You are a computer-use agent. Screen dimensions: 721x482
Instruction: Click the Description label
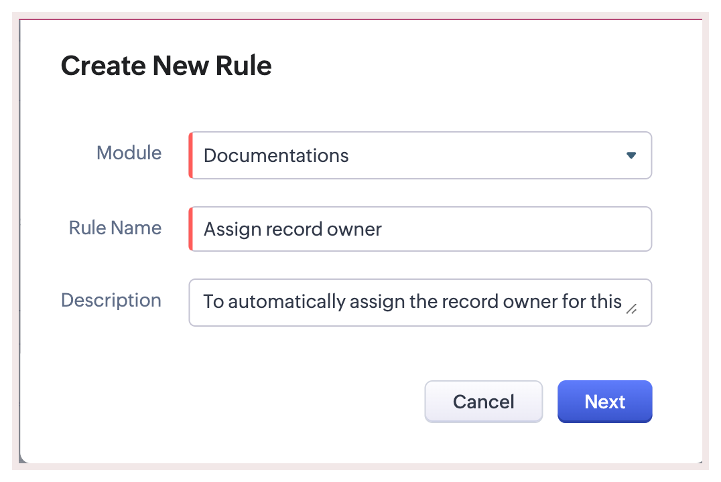111,300
